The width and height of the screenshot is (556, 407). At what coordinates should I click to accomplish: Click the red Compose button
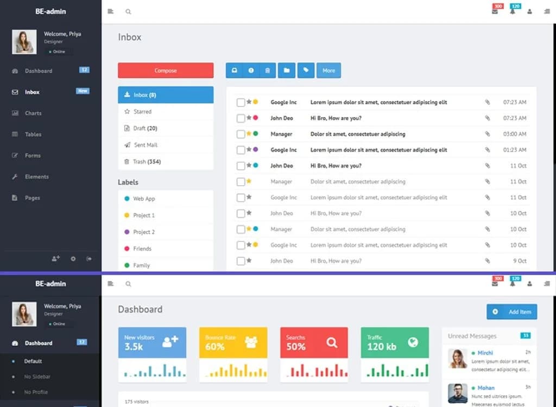pyautogui.click(x=165, y=70)
